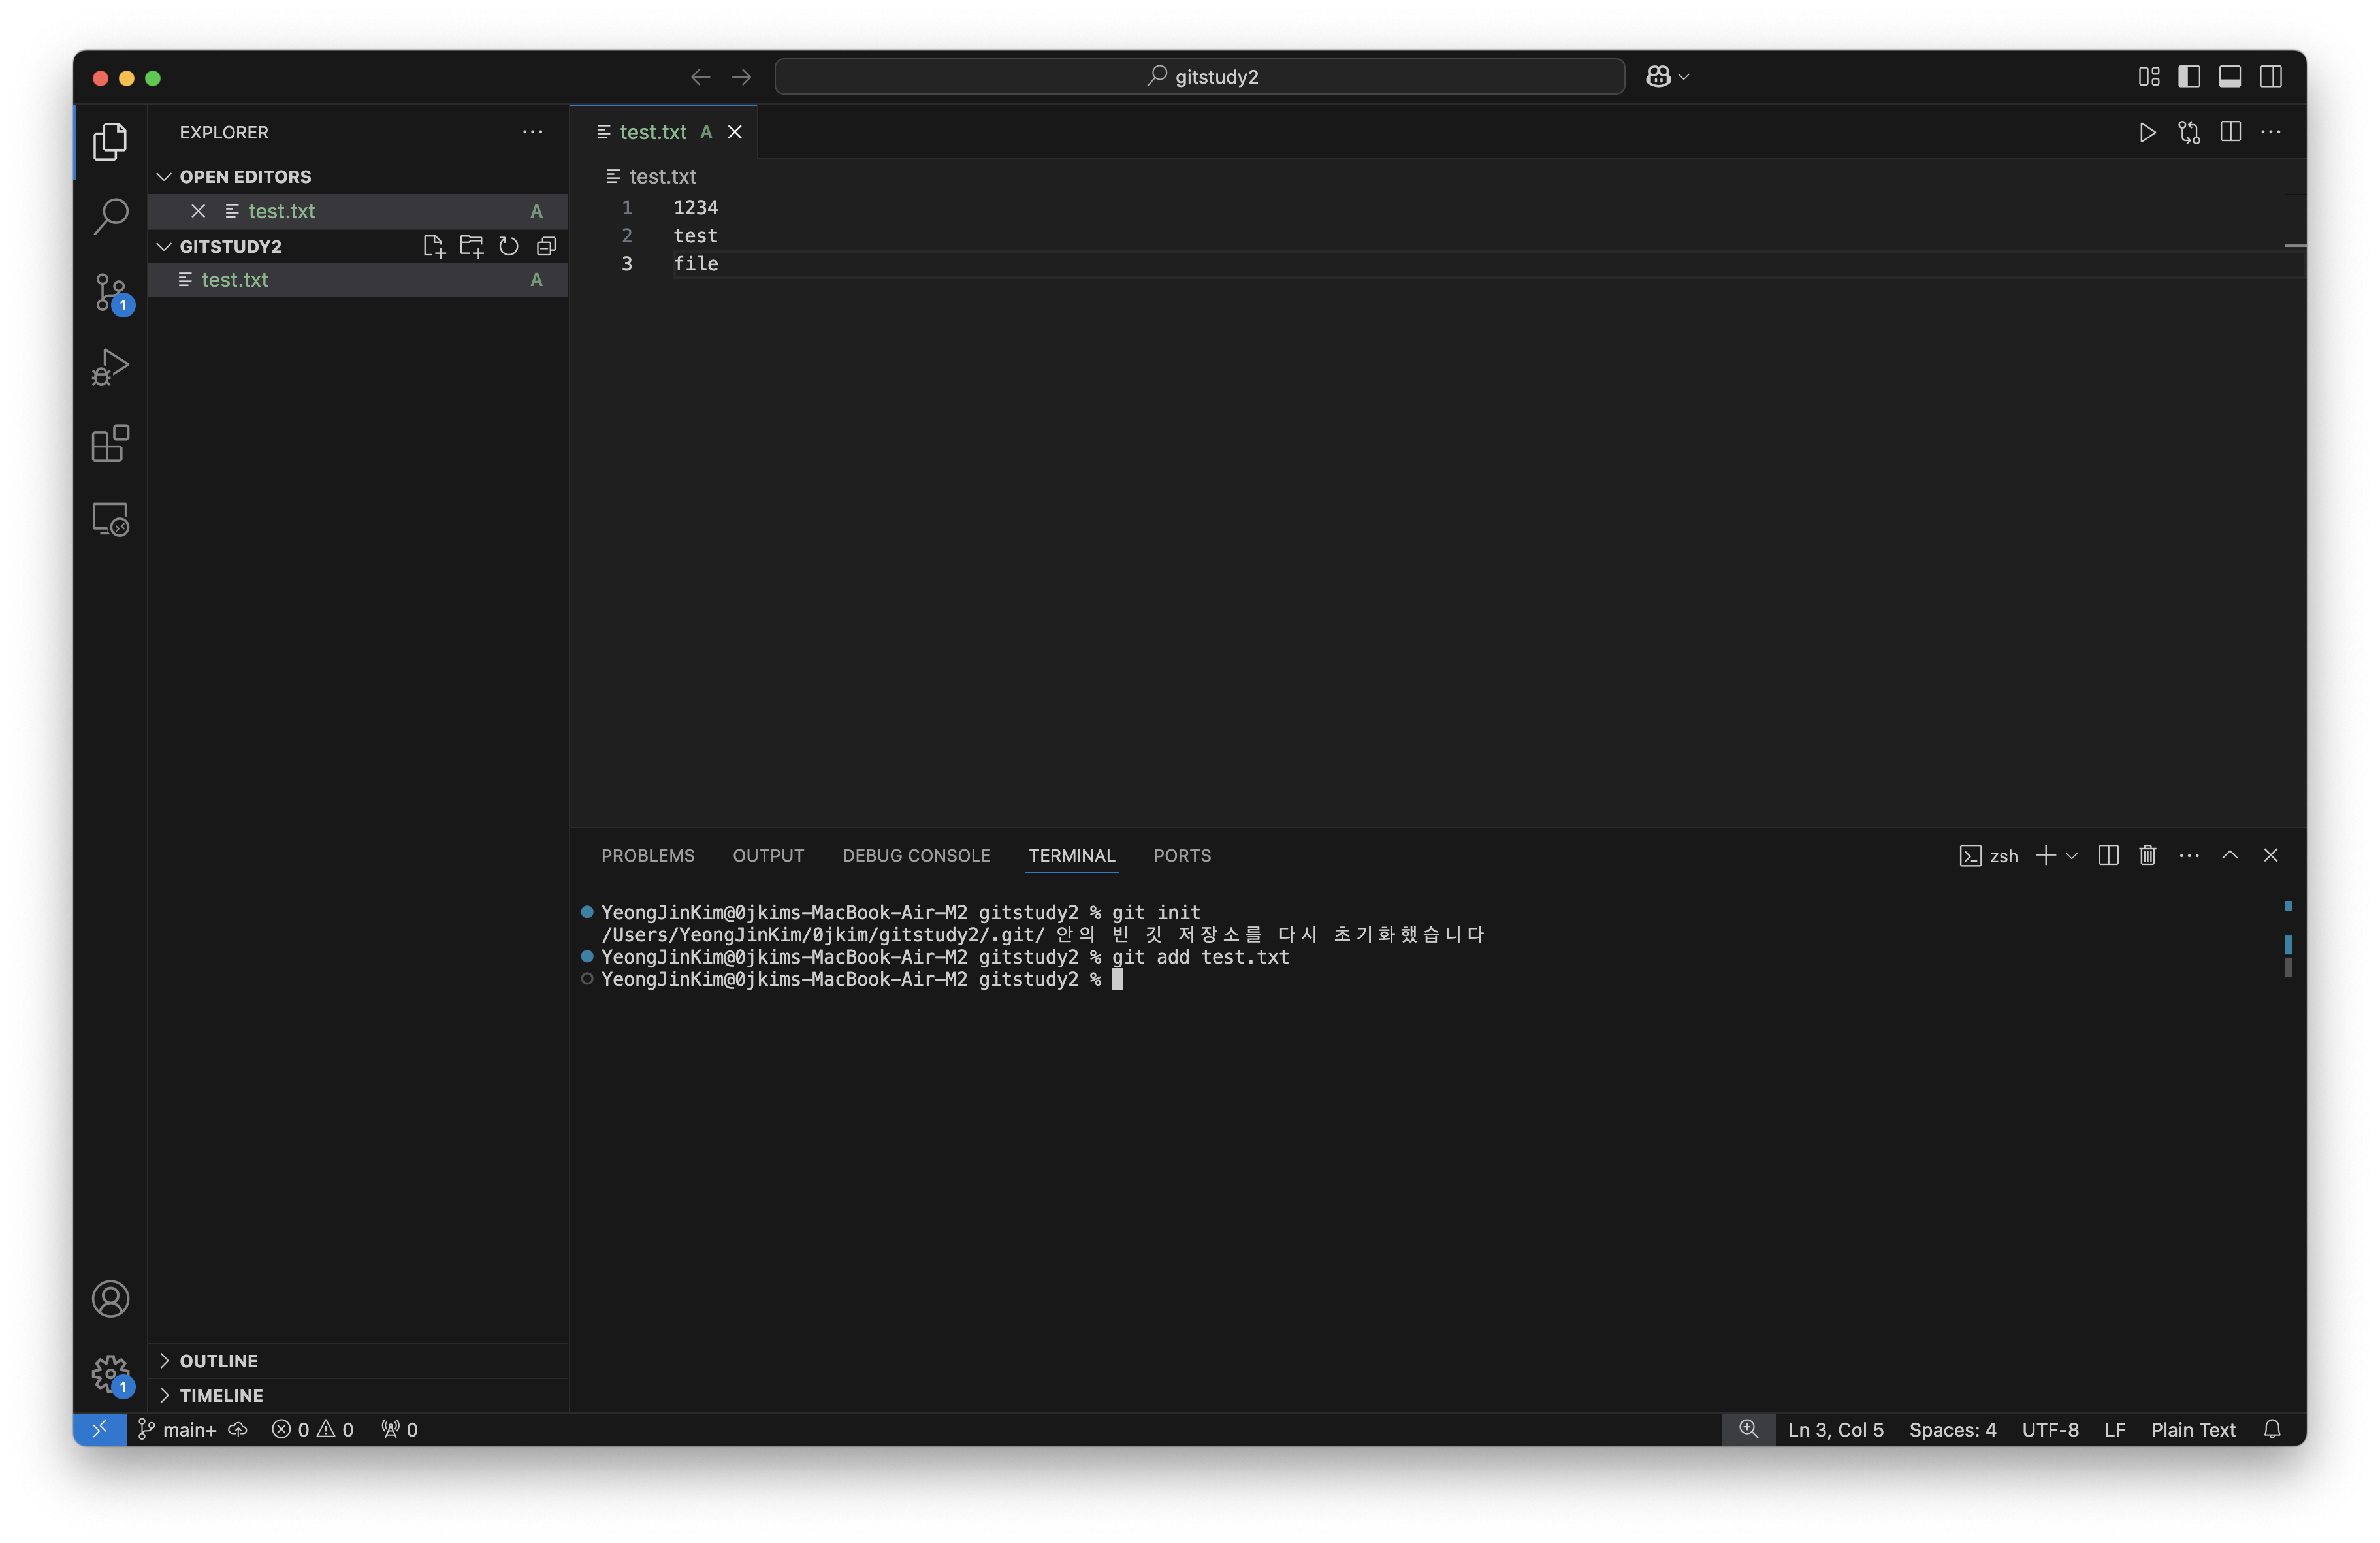Close test.txt in Open Editors list

[x=198, y=211]
